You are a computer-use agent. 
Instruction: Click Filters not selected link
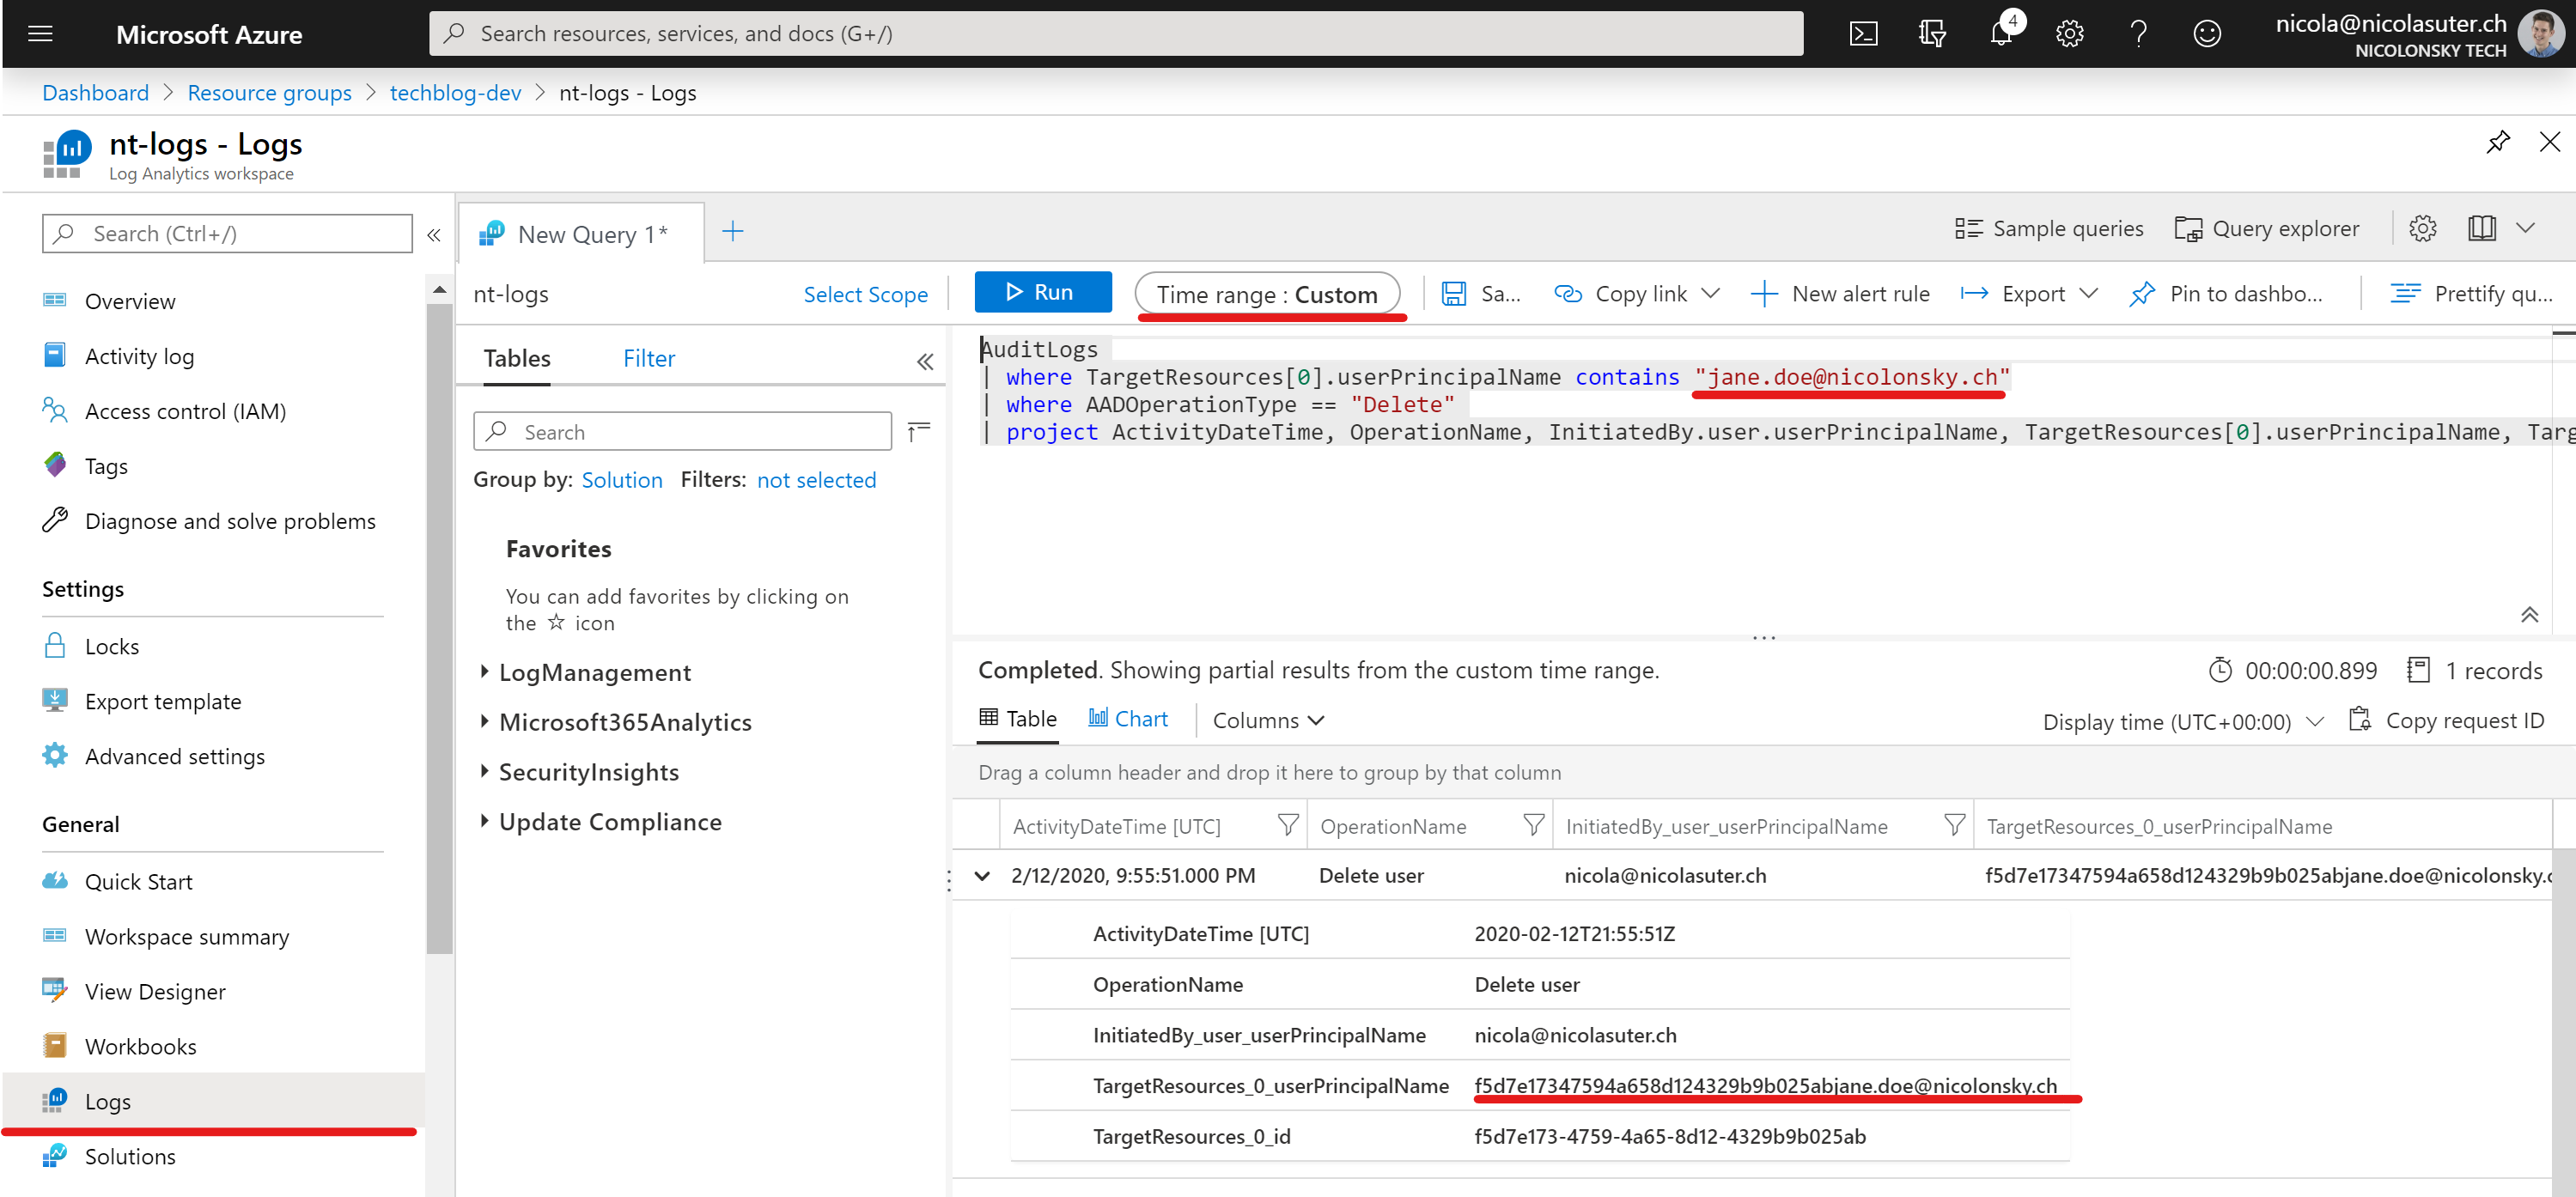click(x=816, y=480)
